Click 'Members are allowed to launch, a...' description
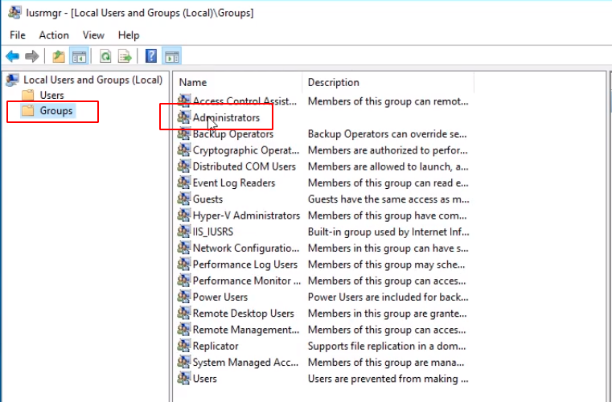 388,166
